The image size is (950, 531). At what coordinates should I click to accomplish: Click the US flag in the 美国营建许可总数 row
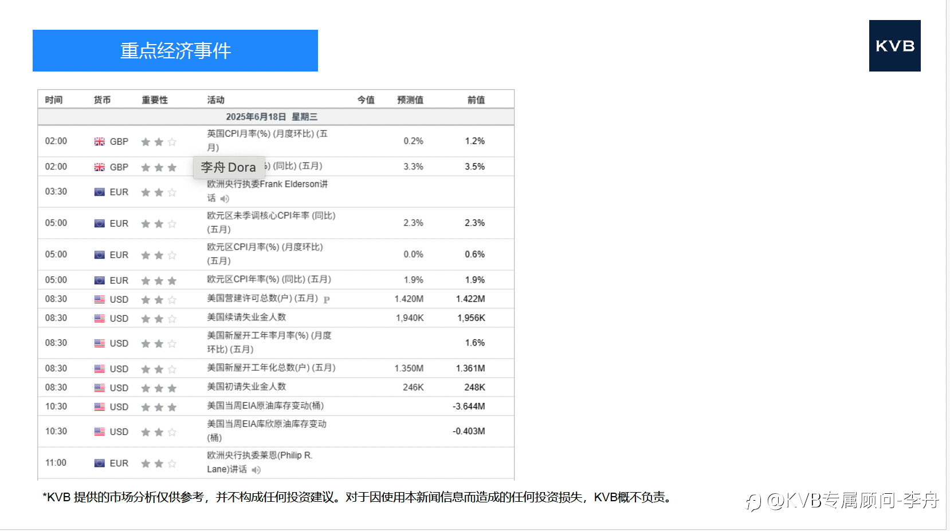click(x=100, y=299)
